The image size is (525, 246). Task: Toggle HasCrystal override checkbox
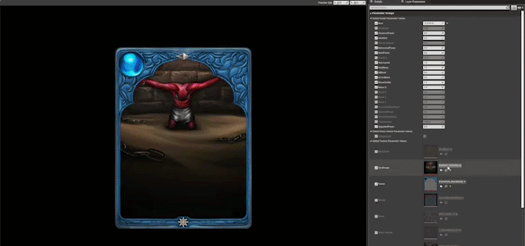[377, 62]
